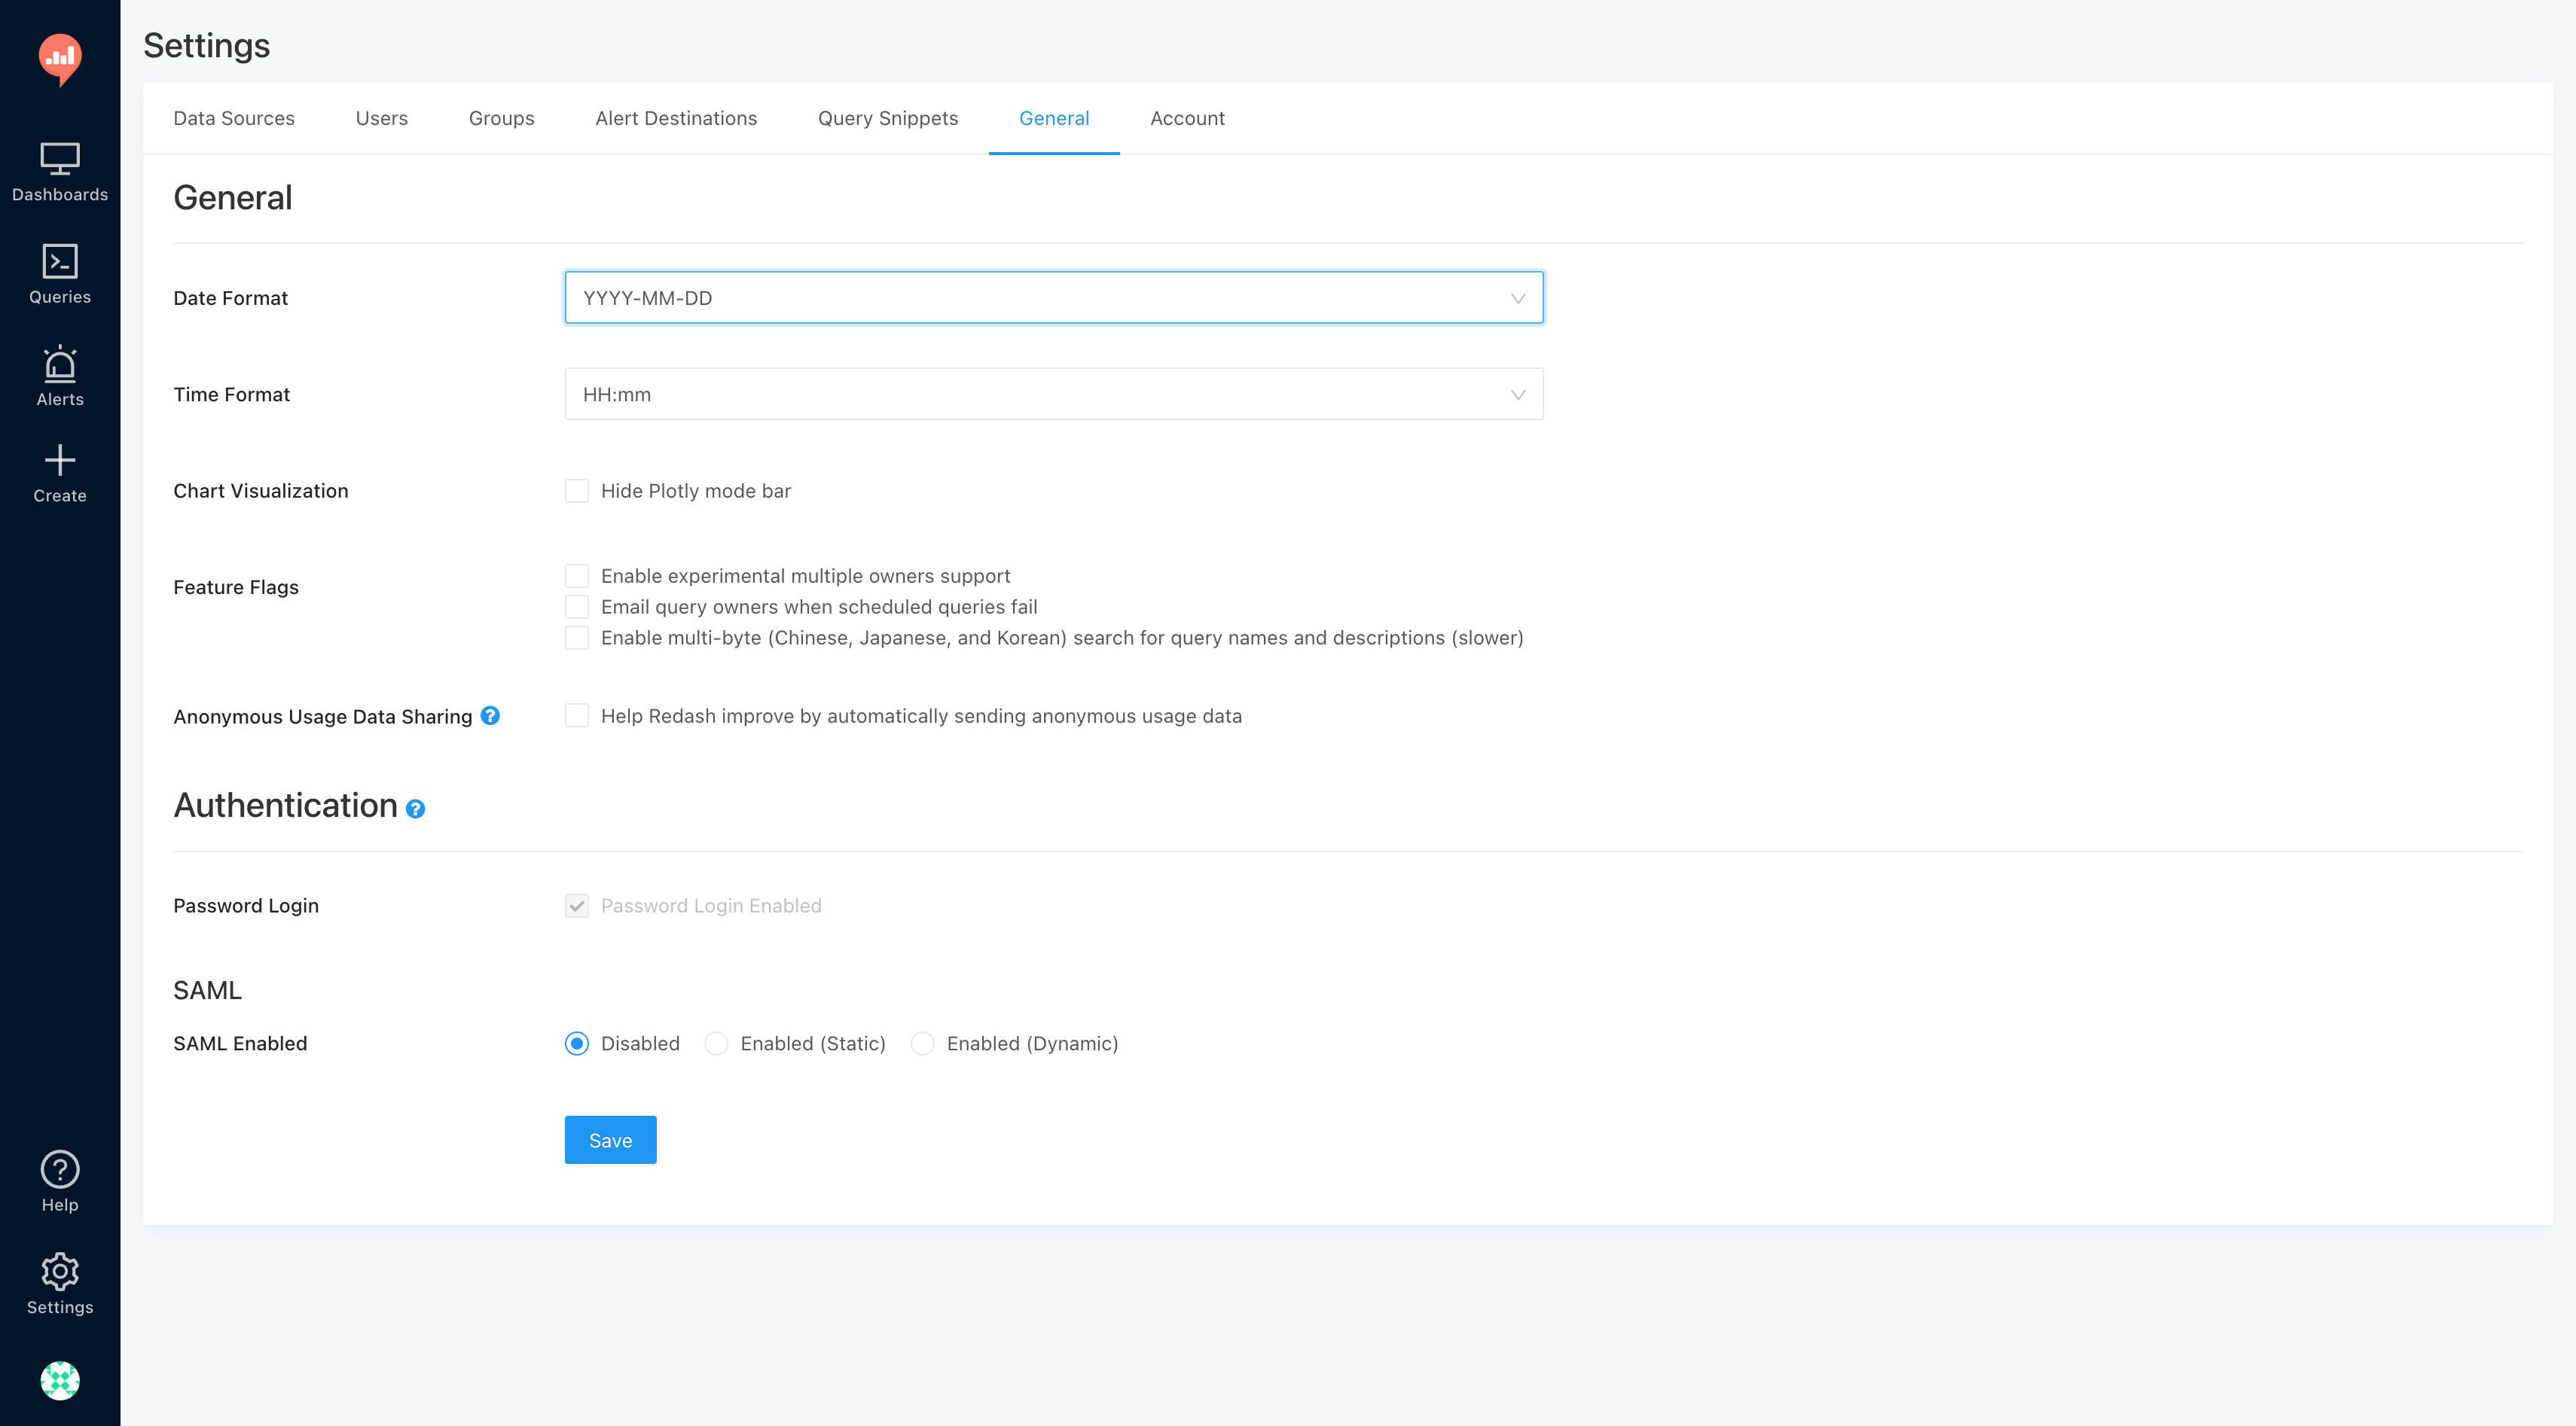This screenshot has width=2576, height=1426.
Task: Switch to the Data Sources tab
Action: tap(234, 118)
